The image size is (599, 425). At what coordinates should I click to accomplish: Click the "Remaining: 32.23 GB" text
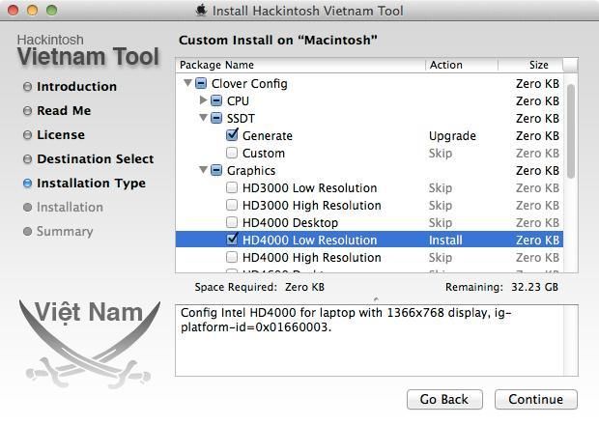[501, 287]
